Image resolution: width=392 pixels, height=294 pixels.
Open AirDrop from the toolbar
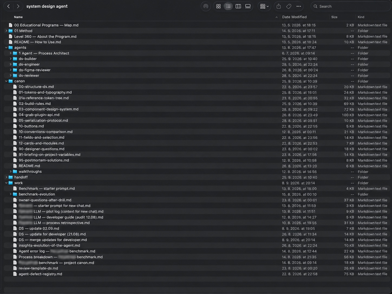click(x=206, y=6)
